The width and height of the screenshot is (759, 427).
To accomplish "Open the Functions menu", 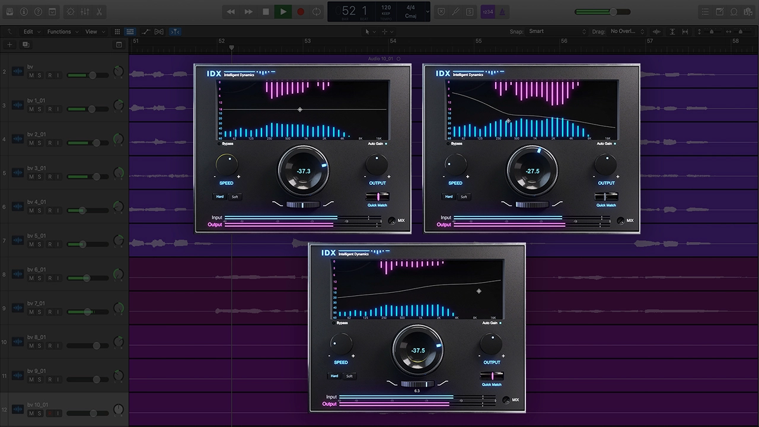I will [x=62, y=31].
